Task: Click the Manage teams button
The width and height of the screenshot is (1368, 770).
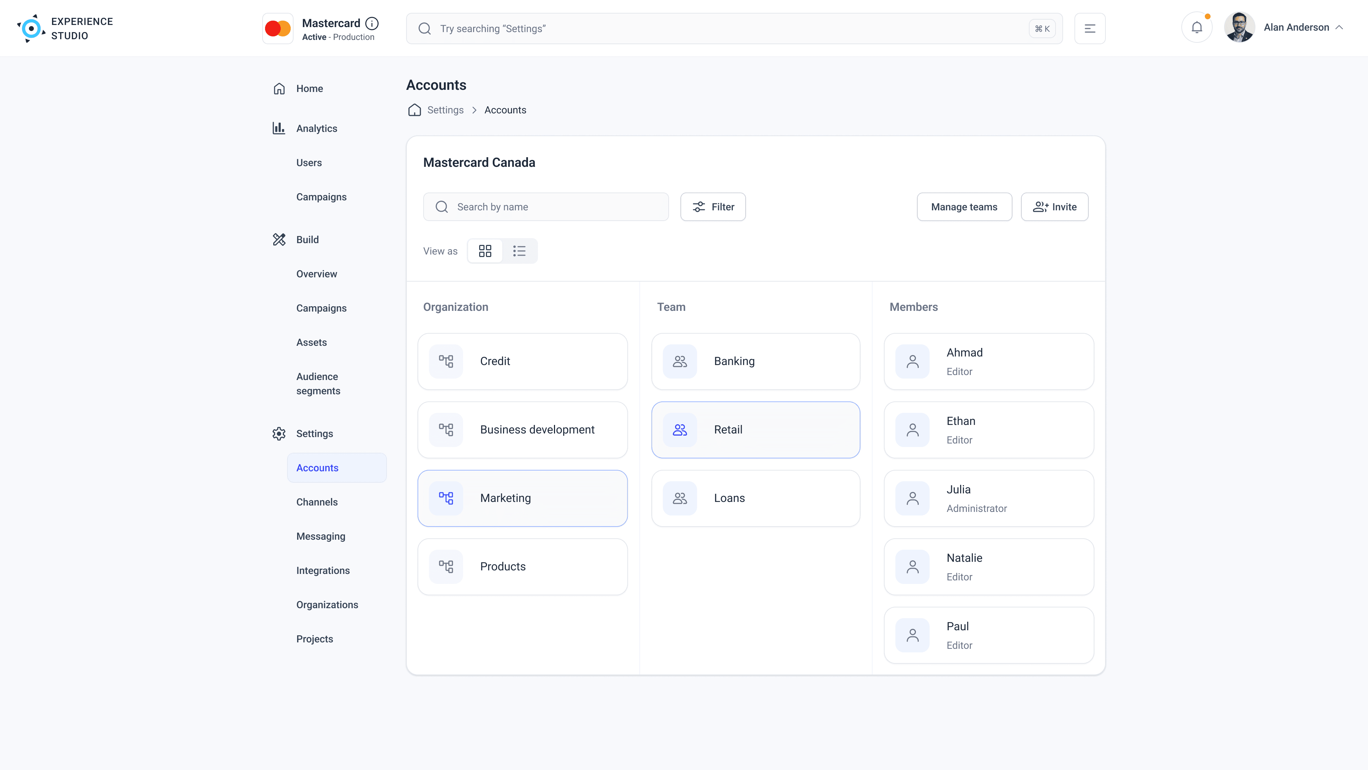Action: pos(964,207)
